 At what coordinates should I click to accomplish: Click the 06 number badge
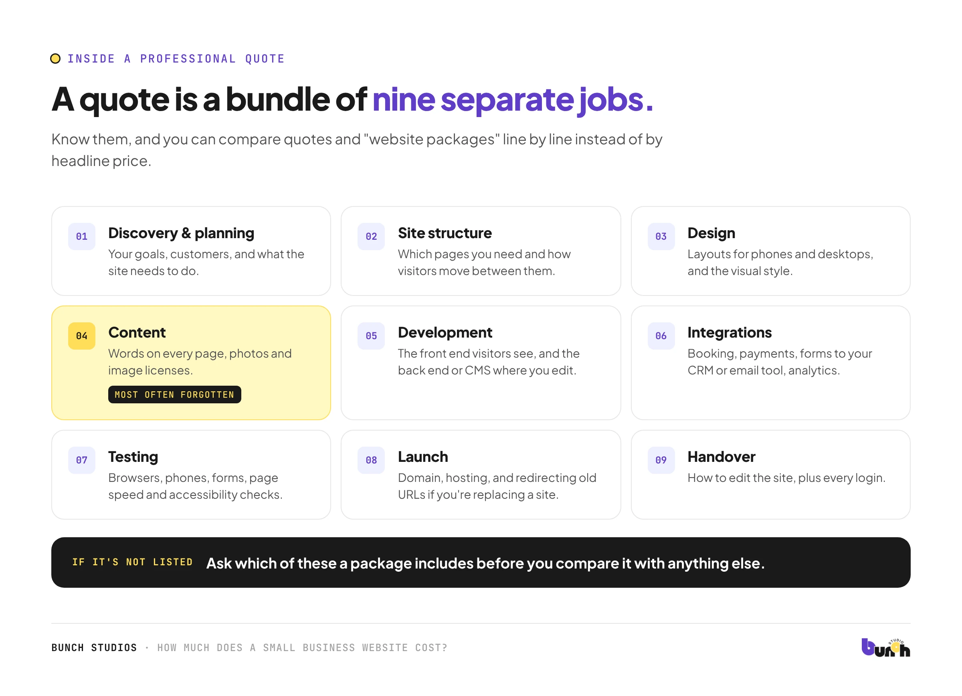661,336
